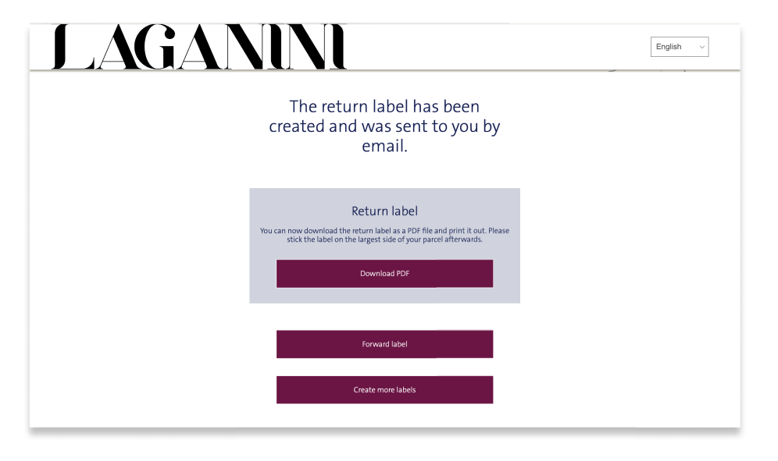Download the return label as PDF
The height and width of the screenshot is (461, 778).
(384, 274)
